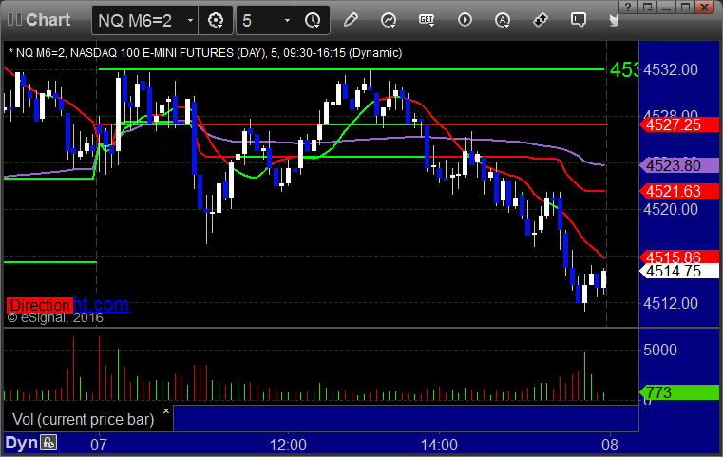Click the Direction red label link
The image size is (723, 457).
[x=40, y=305]
